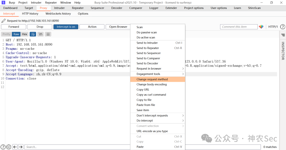Click the Action button
This screenshot has height=150, width=286.
(92, 27)
